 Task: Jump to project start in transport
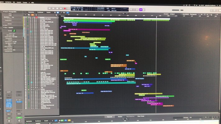(x=57, y=8)
